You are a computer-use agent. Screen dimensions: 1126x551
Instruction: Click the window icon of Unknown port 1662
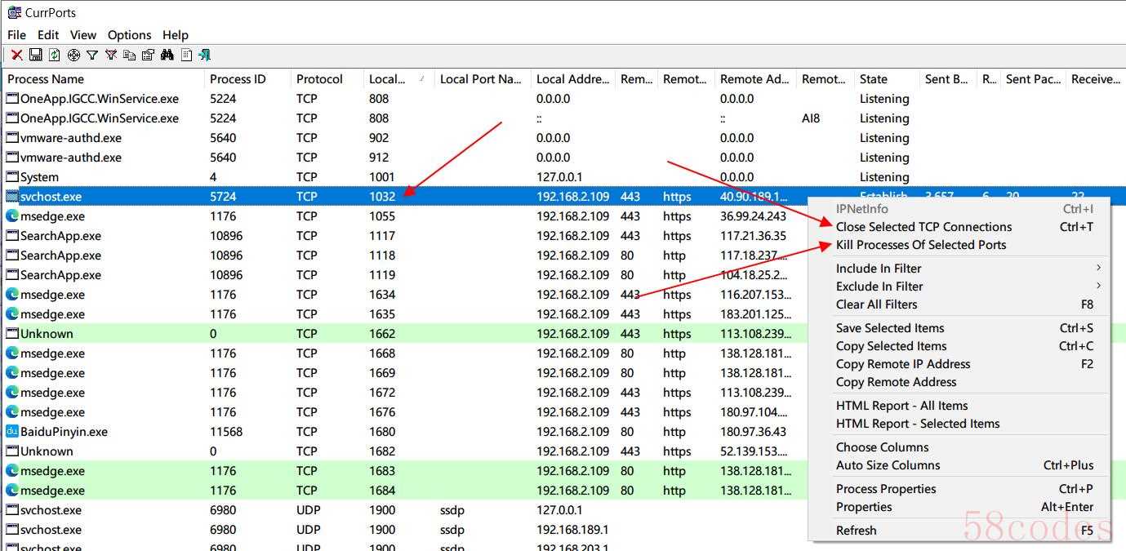click(12, 334)
